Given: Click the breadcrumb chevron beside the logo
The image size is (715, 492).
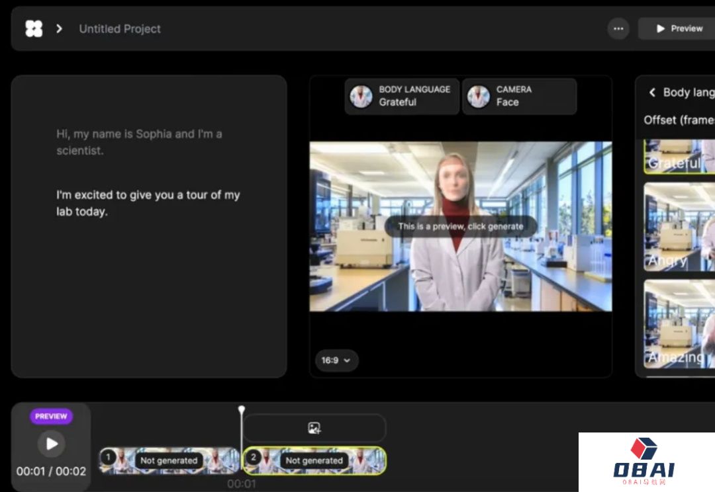Looking at the screenshot, I should (x=59, y=28).
